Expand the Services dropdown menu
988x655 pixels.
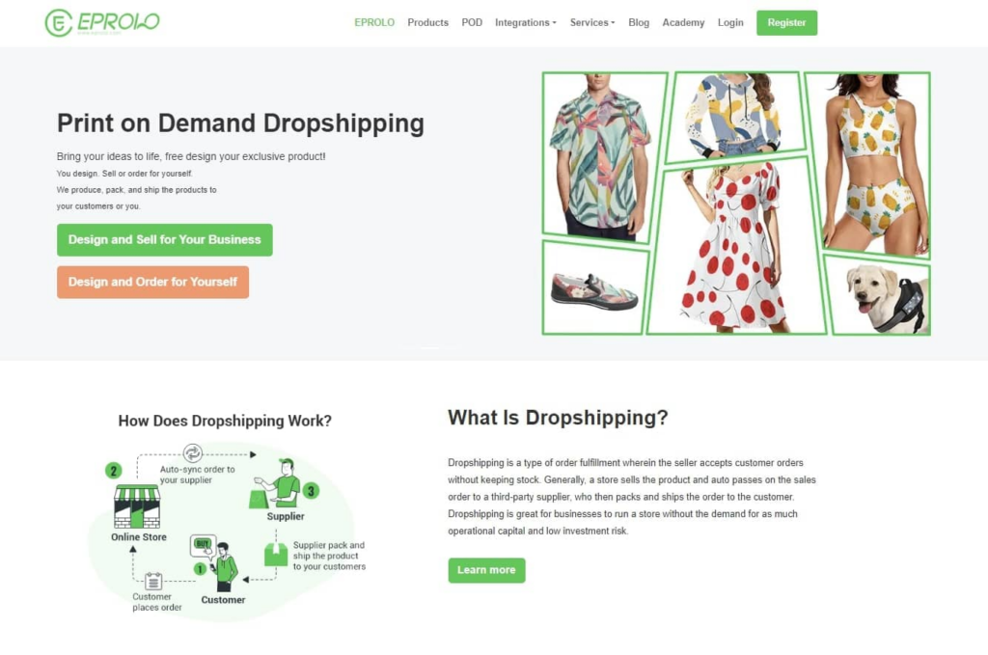(x=592, y=23)
